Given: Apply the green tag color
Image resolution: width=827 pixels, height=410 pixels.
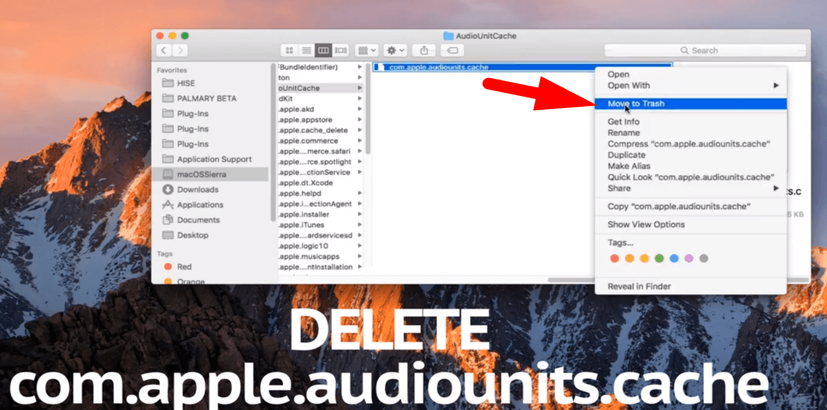Looking at the screenshot, I should coord(659,259).
